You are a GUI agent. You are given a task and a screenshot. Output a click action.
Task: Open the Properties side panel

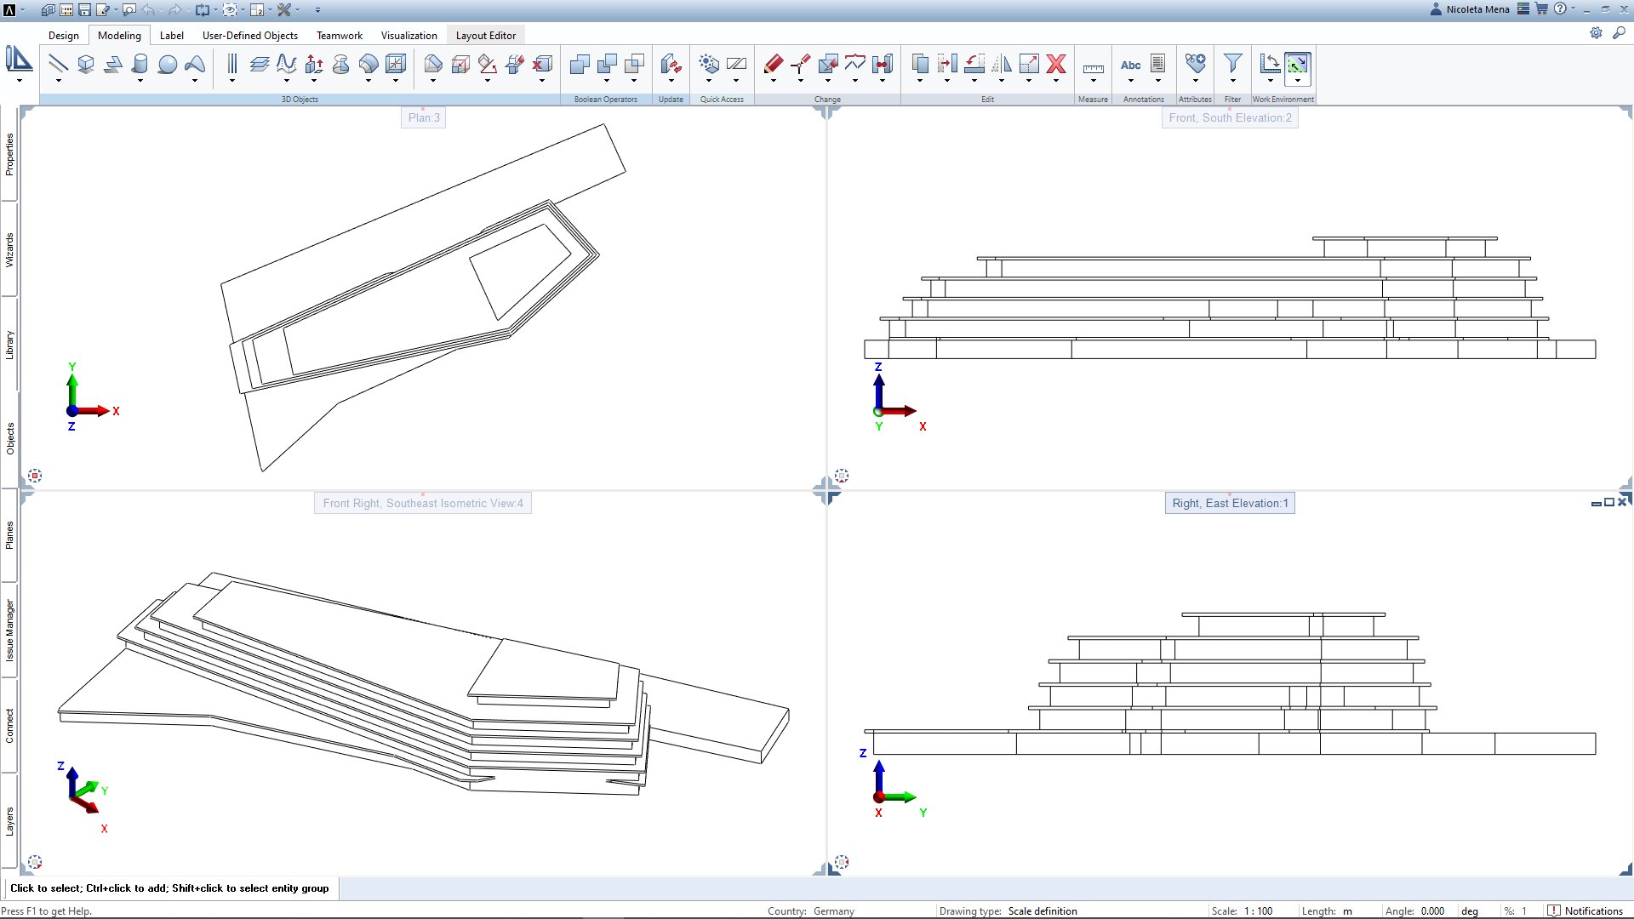pyautogui.click(x=10, y=154)
